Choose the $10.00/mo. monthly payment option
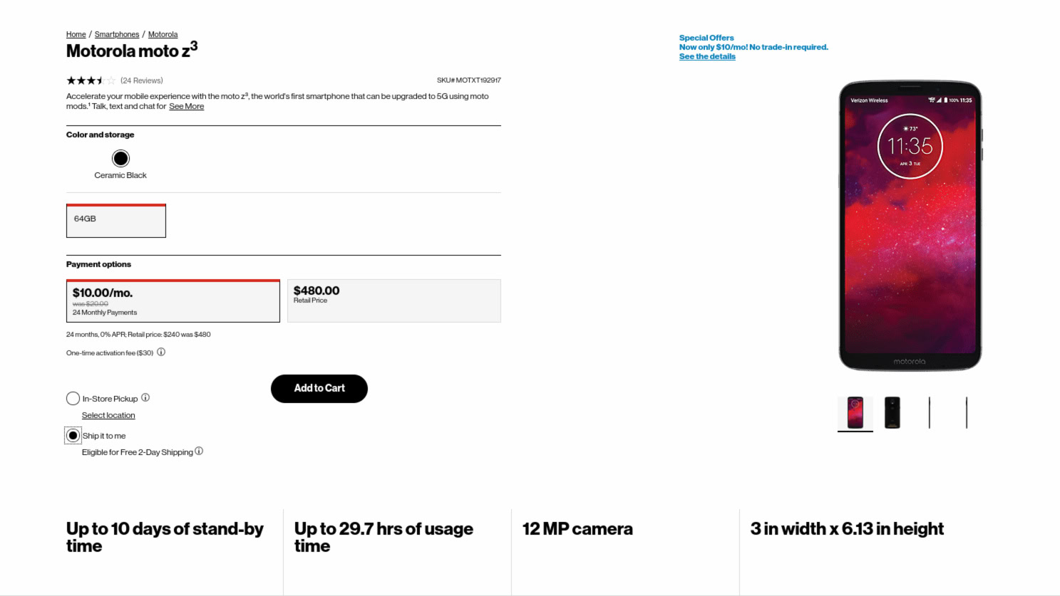 click(x=173, y=301)
